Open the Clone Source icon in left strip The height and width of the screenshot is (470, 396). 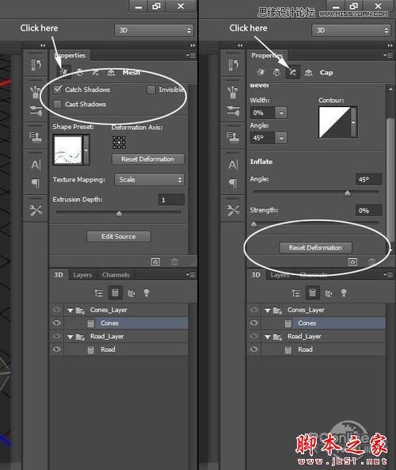click(x=36, y=136)
